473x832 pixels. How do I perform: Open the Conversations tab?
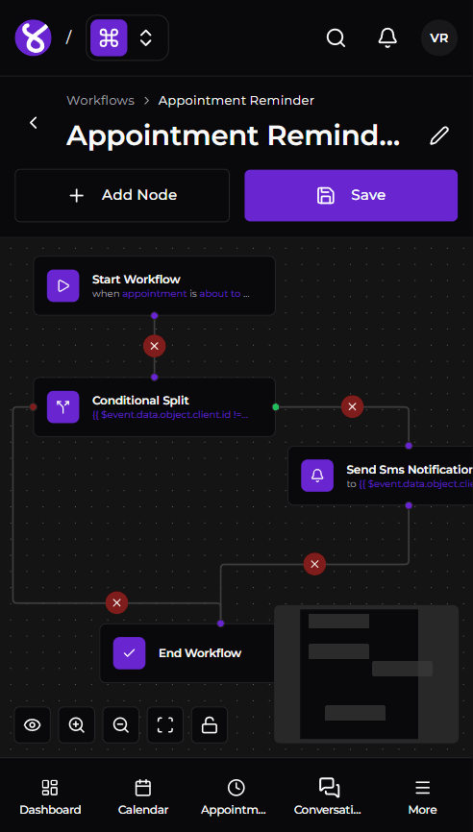[x=329, y=797]
